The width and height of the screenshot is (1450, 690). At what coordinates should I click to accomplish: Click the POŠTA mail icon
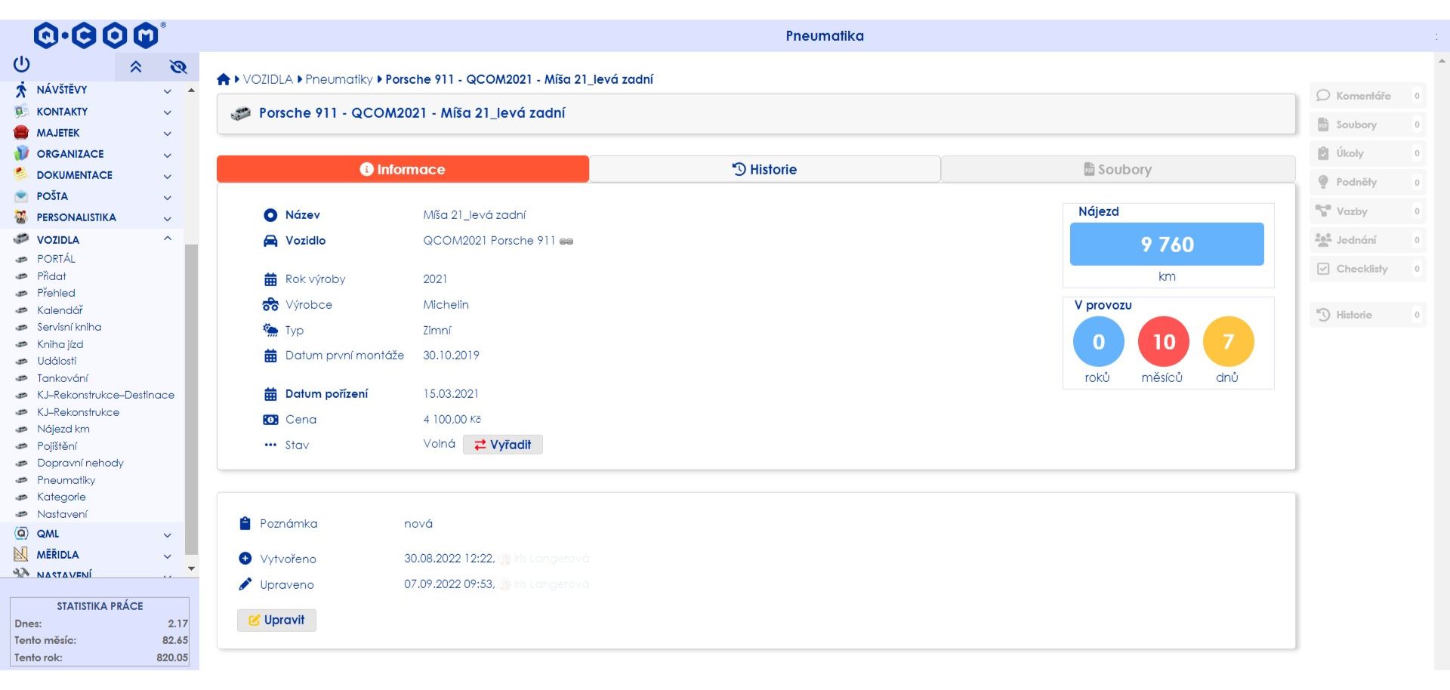tap(21, 196)
